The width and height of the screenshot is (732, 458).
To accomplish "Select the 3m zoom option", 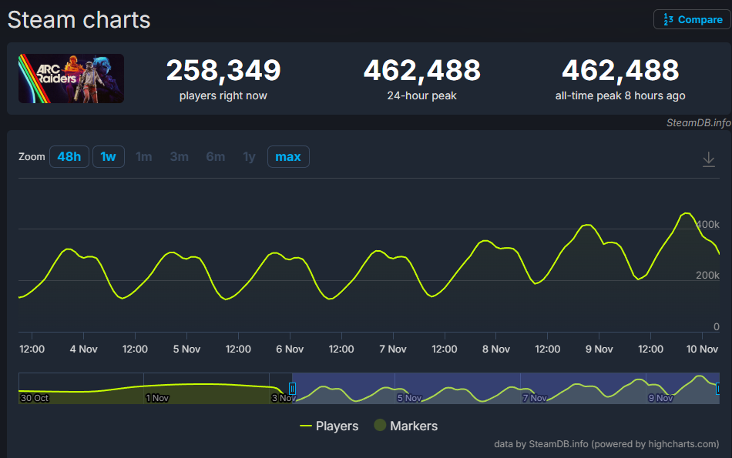I will click(180, 157).
